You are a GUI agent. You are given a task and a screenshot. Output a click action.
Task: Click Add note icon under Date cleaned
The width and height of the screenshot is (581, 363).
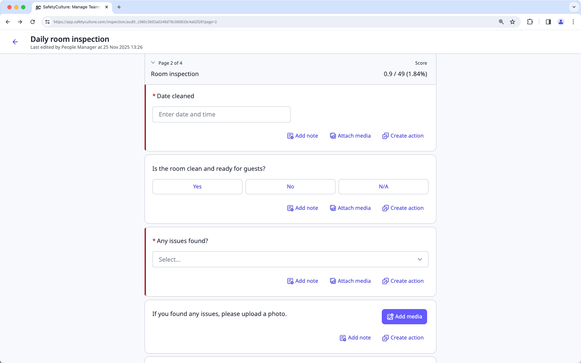click(x=290, y=136)
